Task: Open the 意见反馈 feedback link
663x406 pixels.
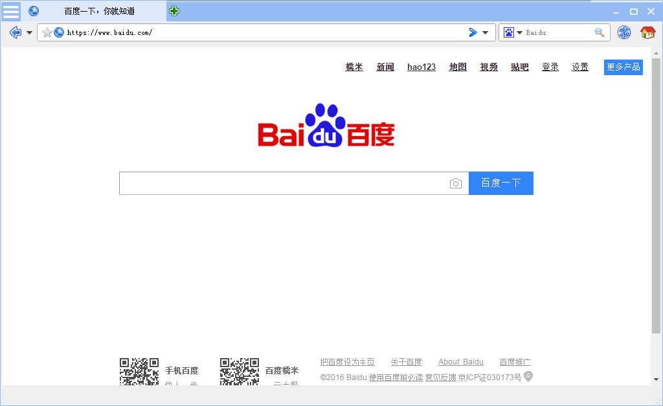Action: coord(440,378)
